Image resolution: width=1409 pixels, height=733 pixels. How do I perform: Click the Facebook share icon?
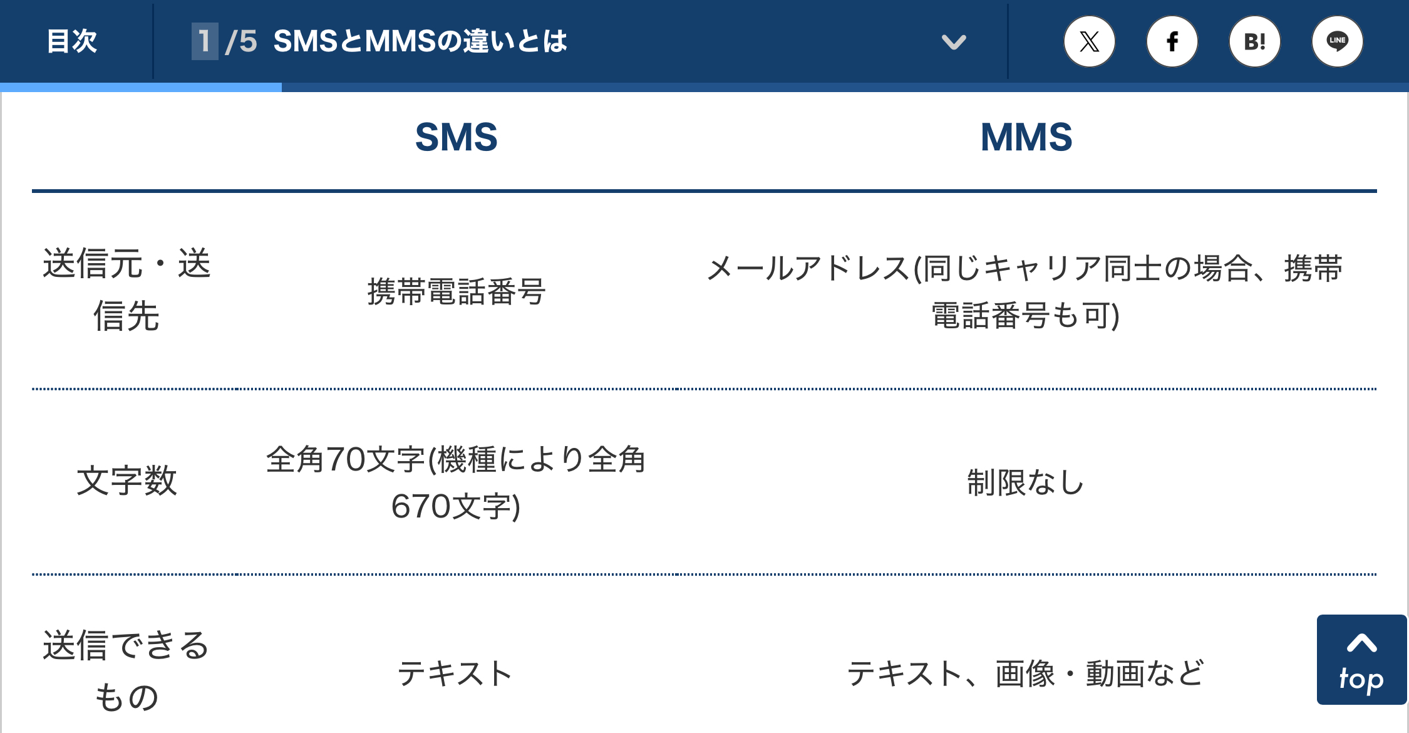coord(1172,42)
